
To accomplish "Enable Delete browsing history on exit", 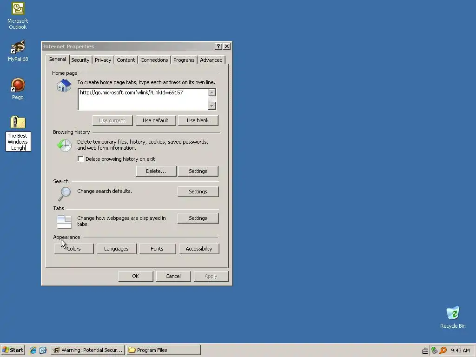I will pos(80,159).
